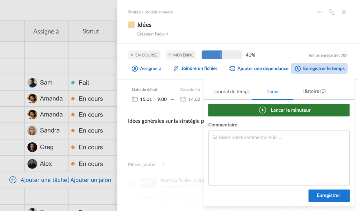
Task: Select the start date 15.01
Action: [146, 99]
